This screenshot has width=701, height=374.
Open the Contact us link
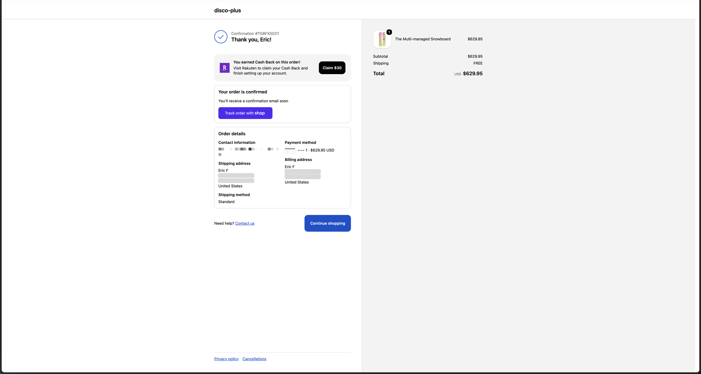[245, 223]
